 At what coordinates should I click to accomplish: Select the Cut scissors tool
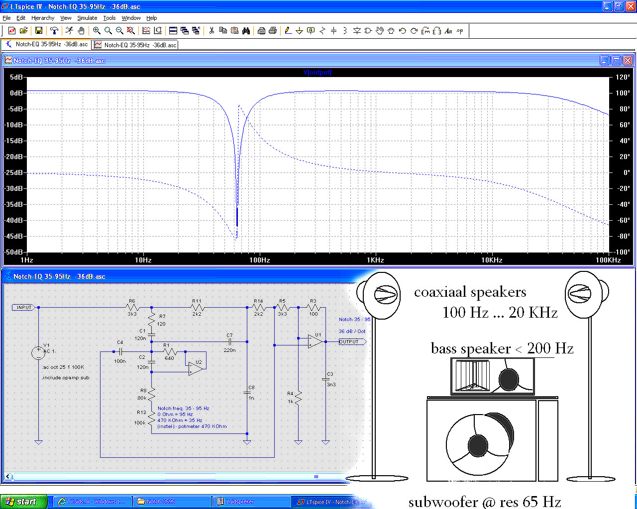212,31
